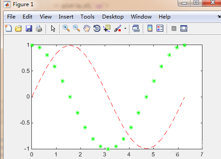Select the Zoom Out magnifier tool

[76, 28]
